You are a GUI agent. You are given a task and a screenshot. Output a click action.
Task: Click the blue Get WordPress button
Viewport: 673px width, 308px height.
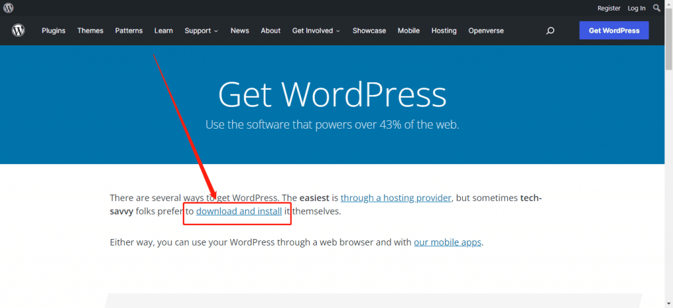(614, 30)
